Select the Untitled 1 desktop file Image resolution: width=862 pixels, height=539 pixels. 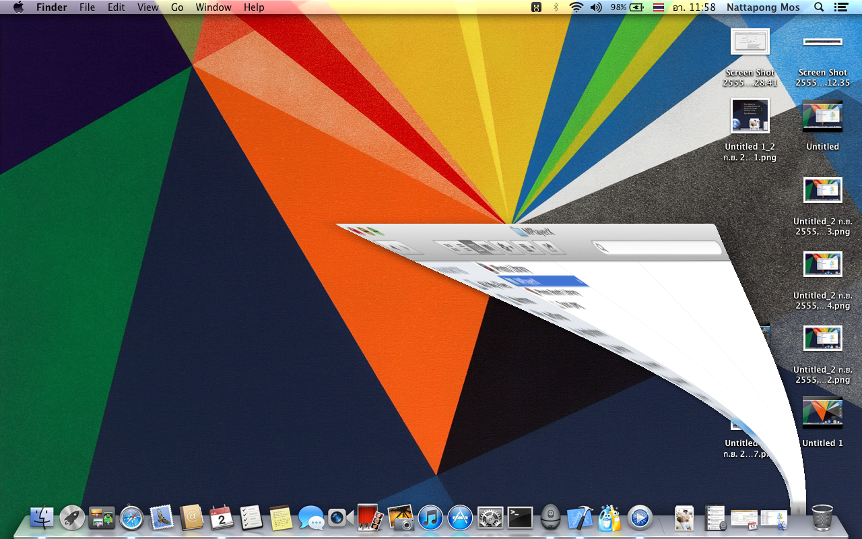point(822,413)
